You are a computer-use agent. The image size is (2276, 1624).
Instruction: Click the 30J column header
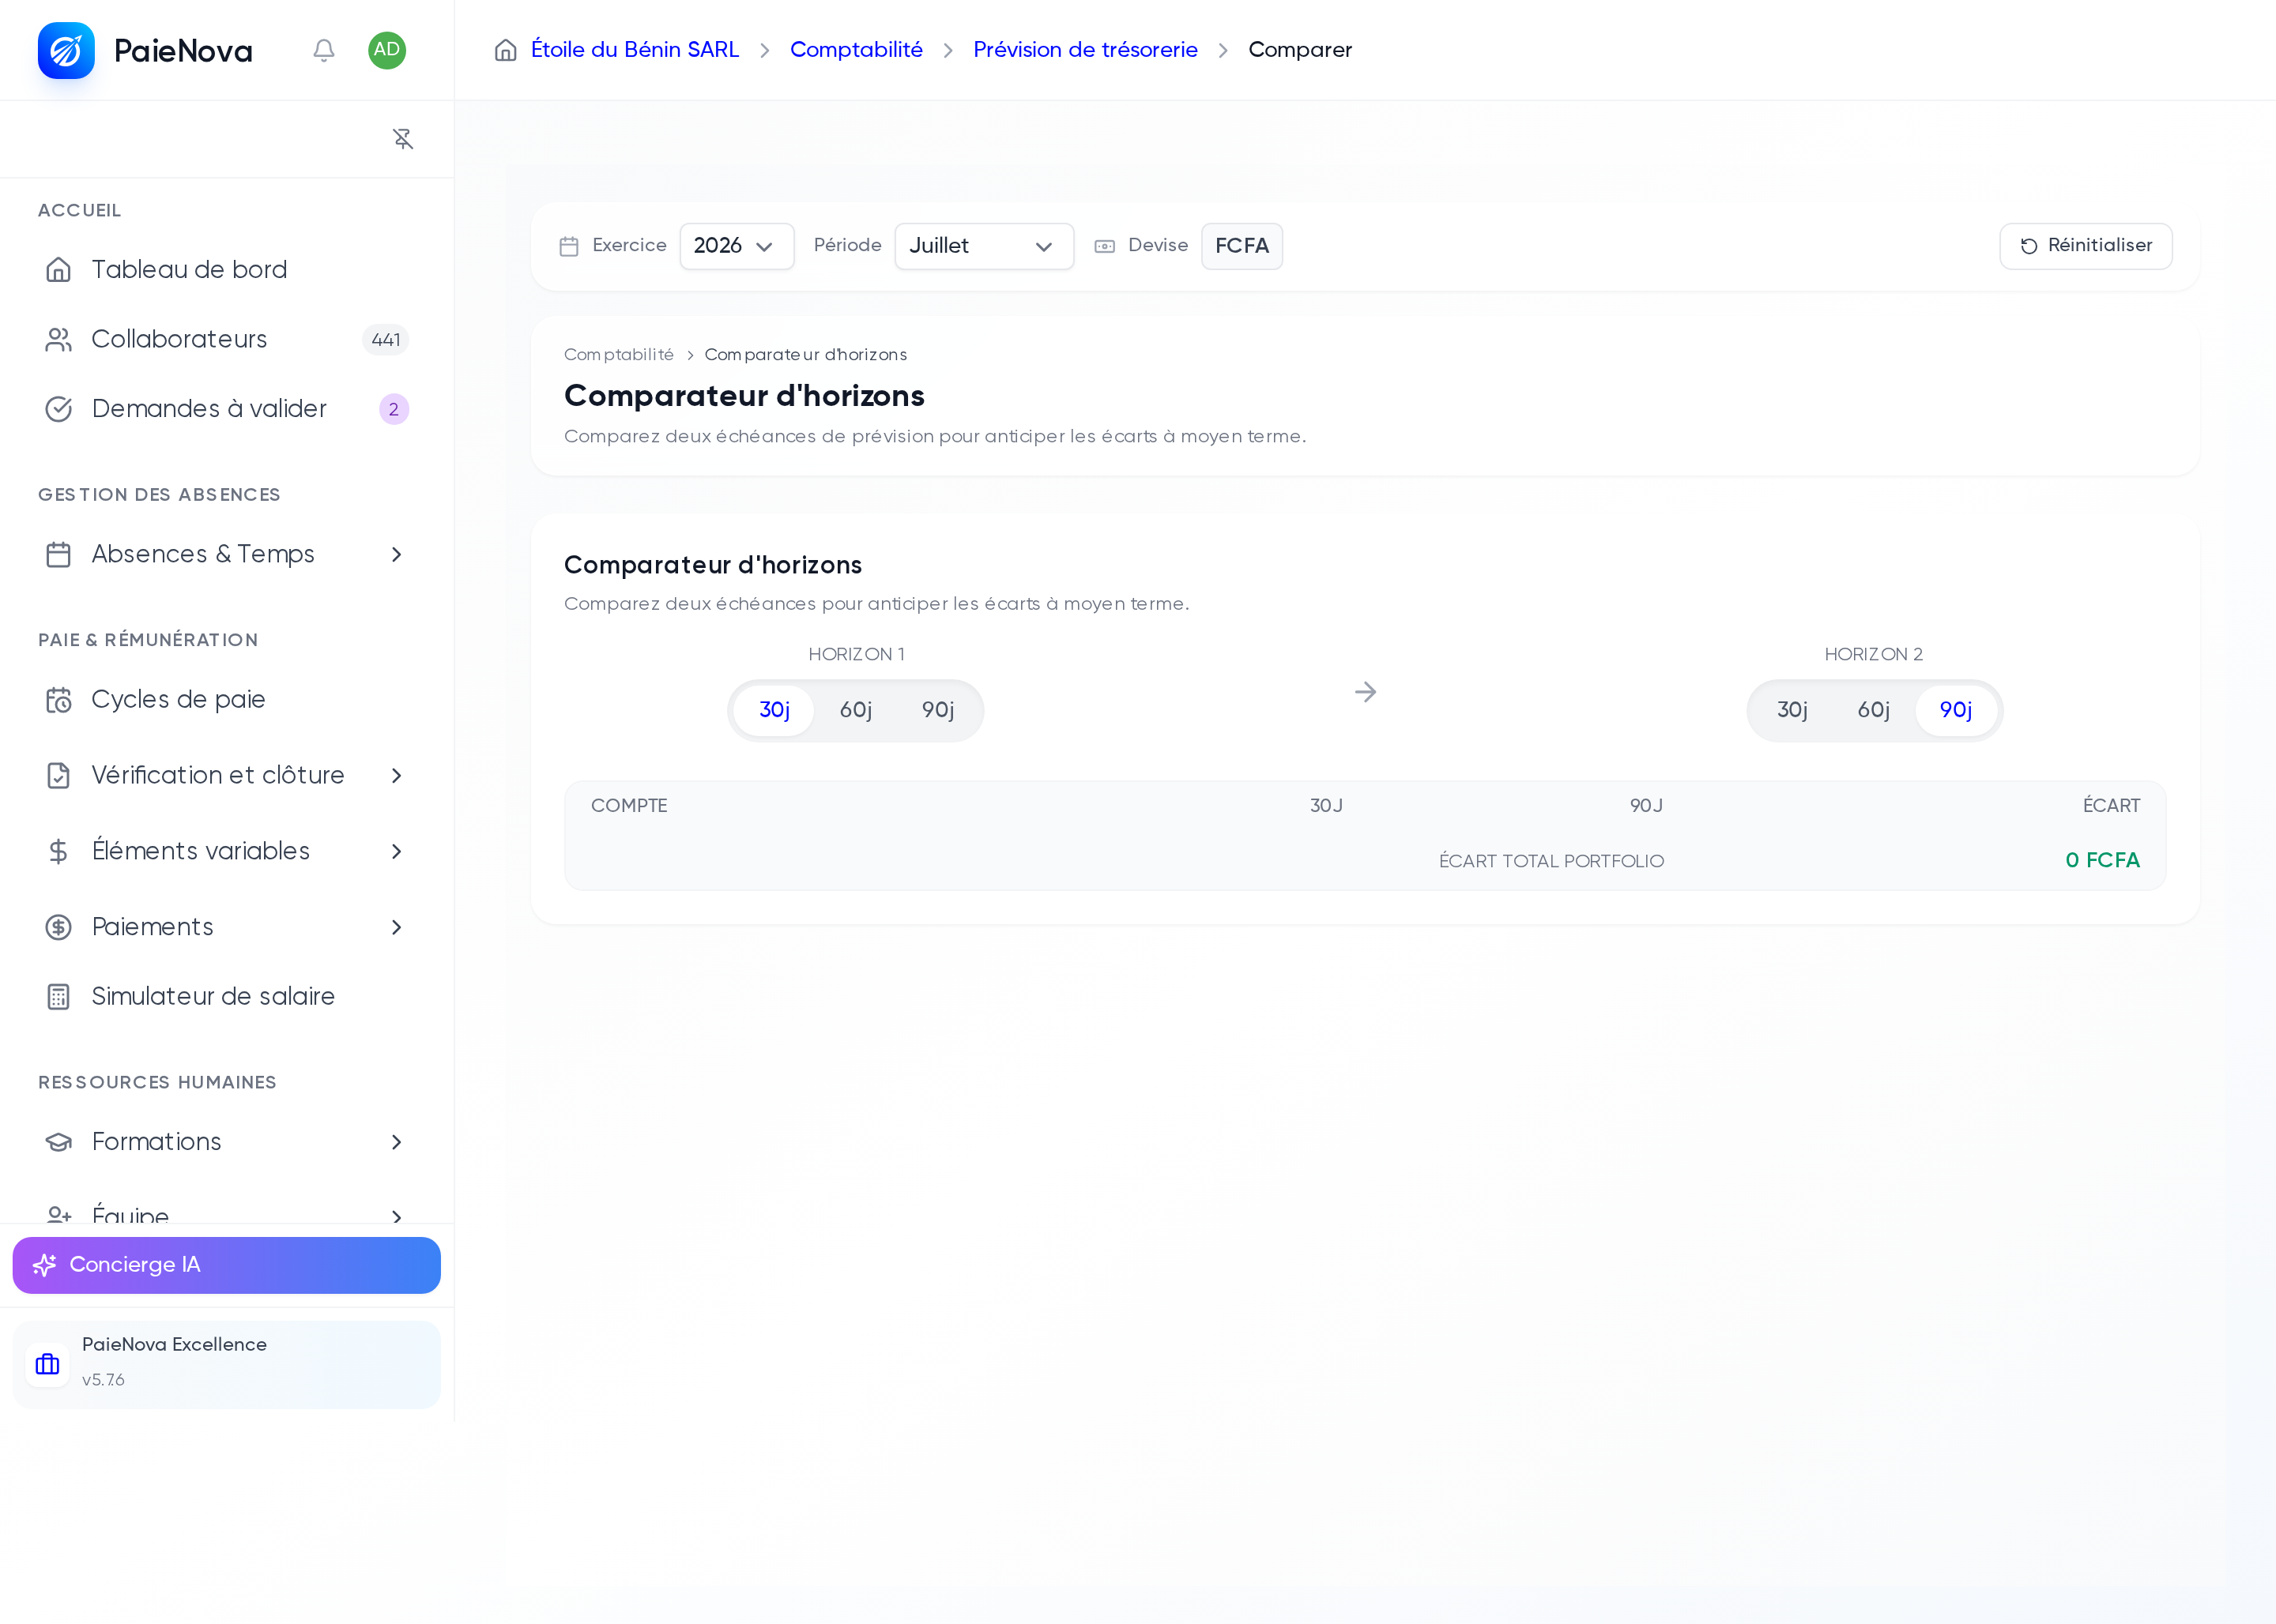point(1327,806)
